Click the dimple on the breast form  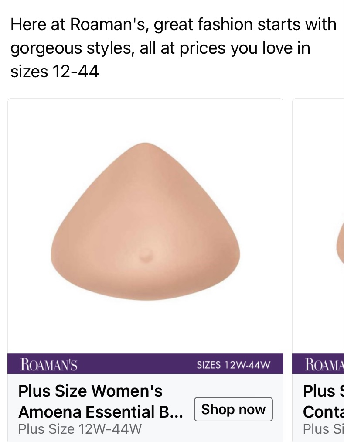coord(146,255)
